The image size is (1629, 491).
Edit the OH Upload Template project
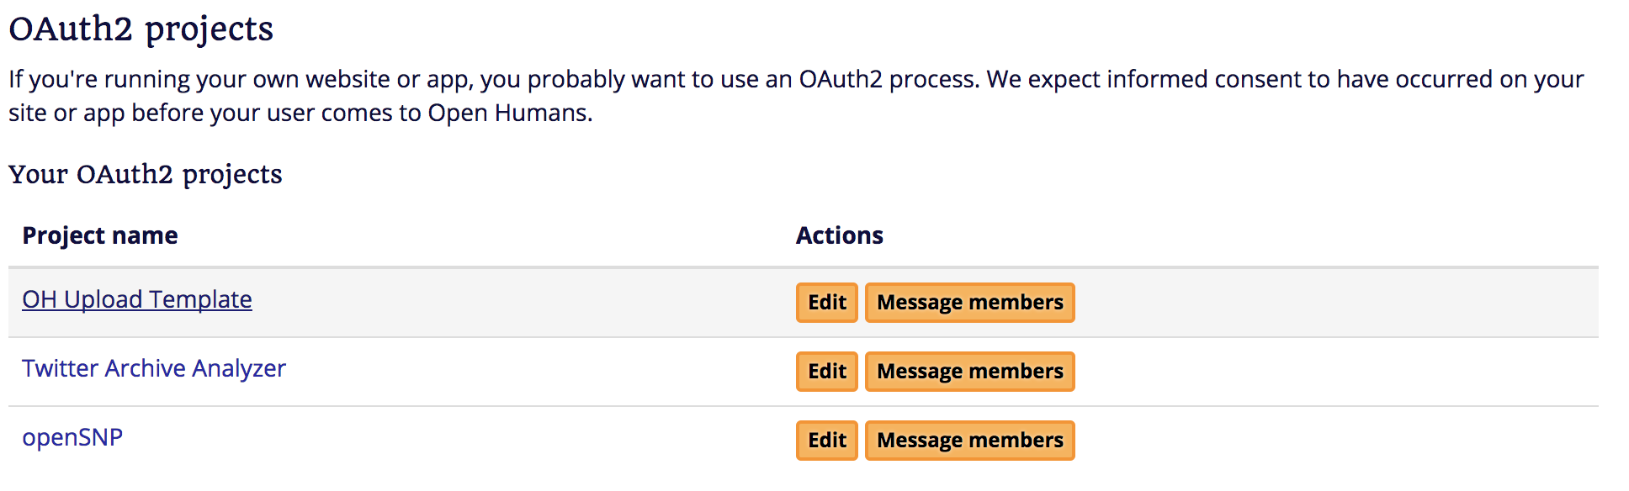(x=827, y=303)
